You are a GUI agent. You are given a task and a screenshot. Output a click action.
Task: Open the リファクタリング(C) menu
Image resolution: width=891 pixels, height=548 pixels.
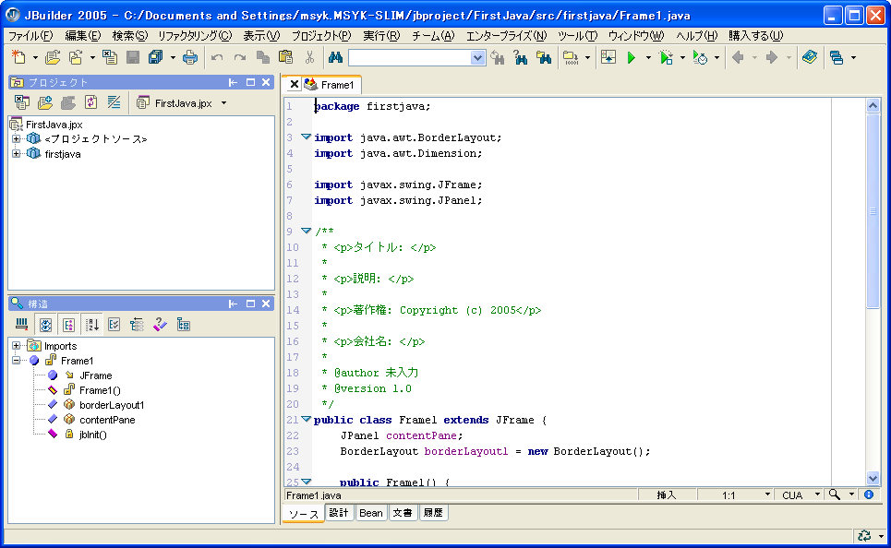(x=195, y=36)
